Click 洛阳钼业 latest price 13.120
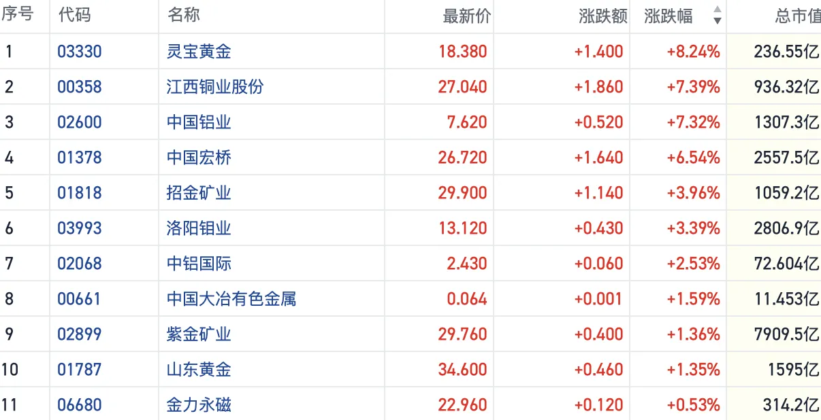Viewport: 821px width, 420px height. point(463,228)
